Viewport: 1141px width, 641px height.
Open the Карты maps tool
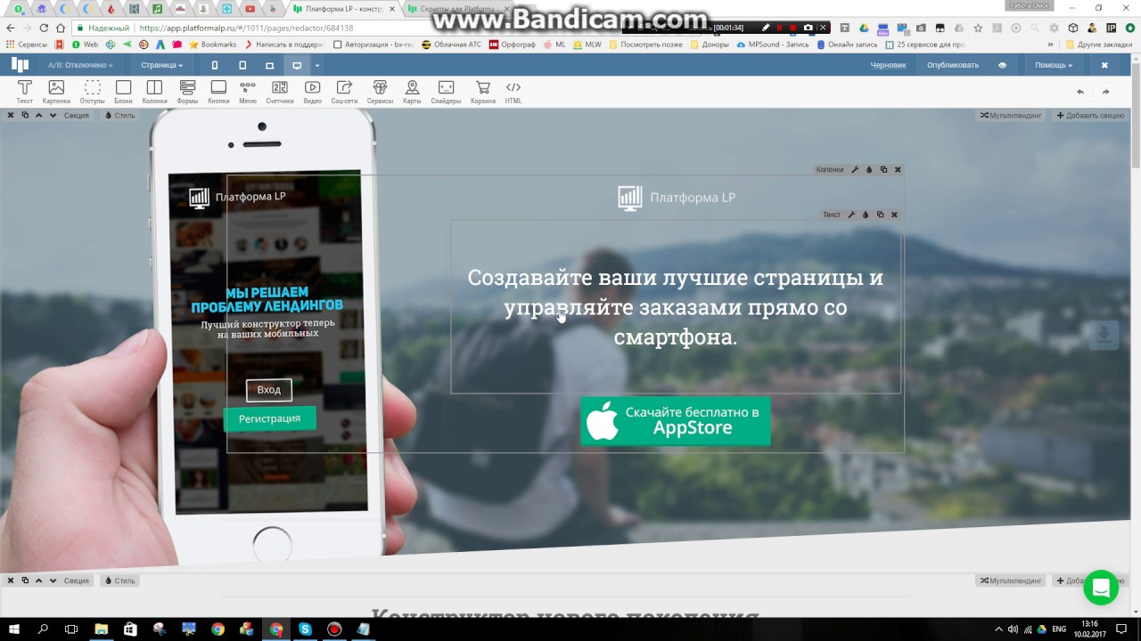coord(412,92)
